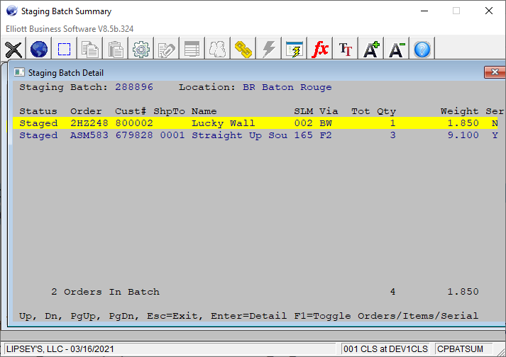Viewport: 506px width, 357px height.
Task: Select the staged order 2HZ248 row
Action: pyautogui.click(x=255, y=123)
